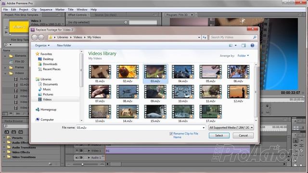
Task: Open the Project menu
Action: (x=24, y=10)
